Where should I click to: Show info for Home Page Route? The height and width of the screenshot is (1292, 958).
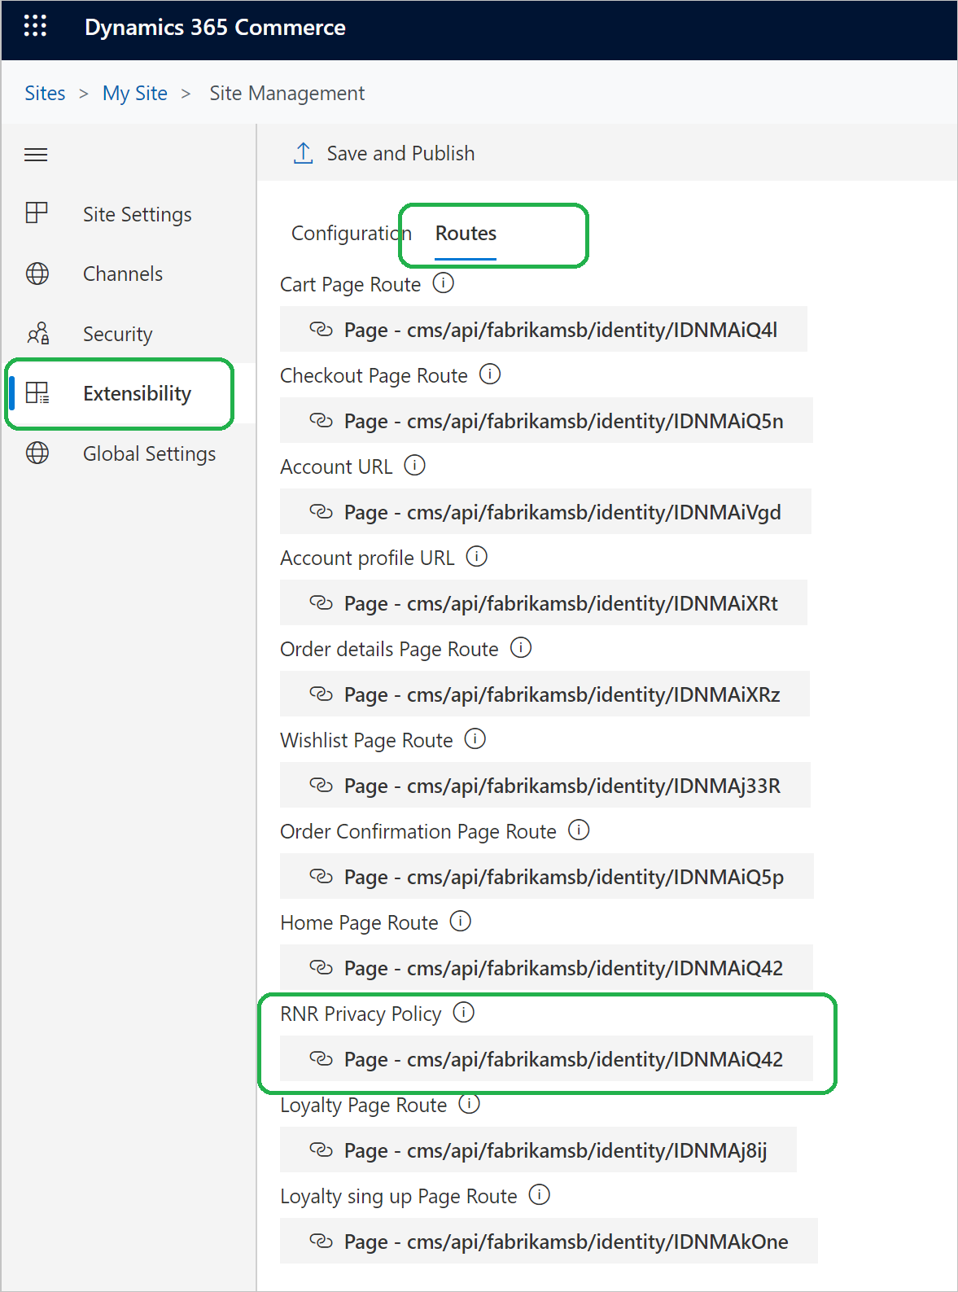[461, 922]
